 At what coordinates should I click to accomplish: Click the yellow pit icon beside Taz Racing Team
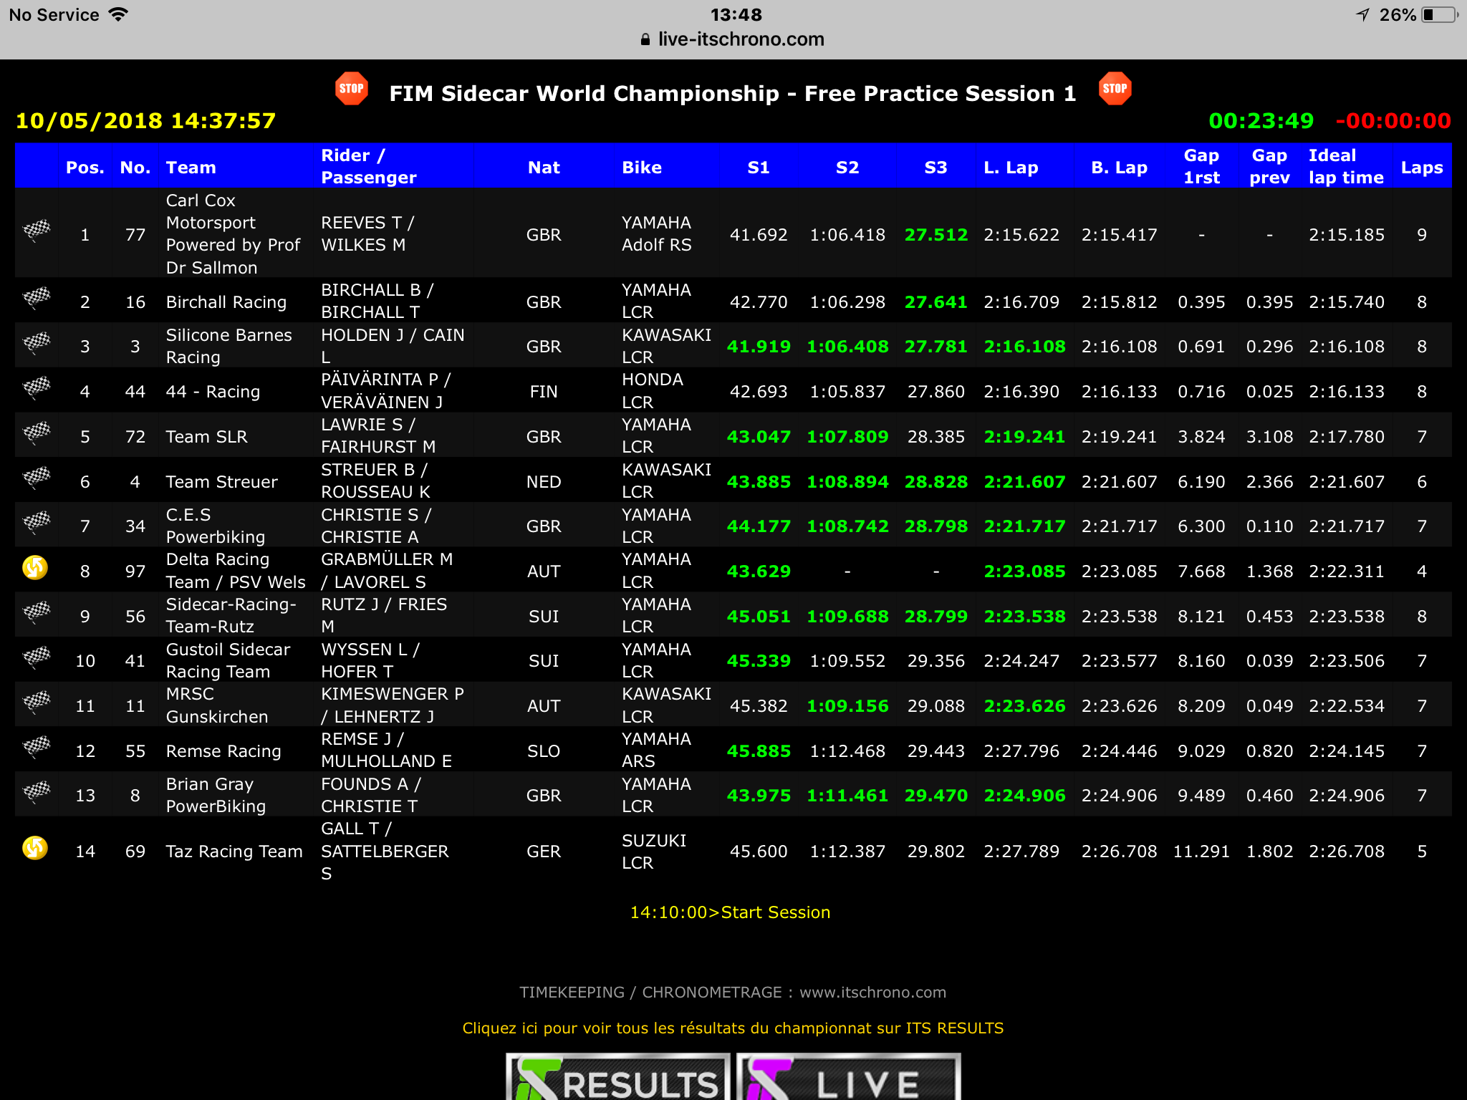click(35, 848)
